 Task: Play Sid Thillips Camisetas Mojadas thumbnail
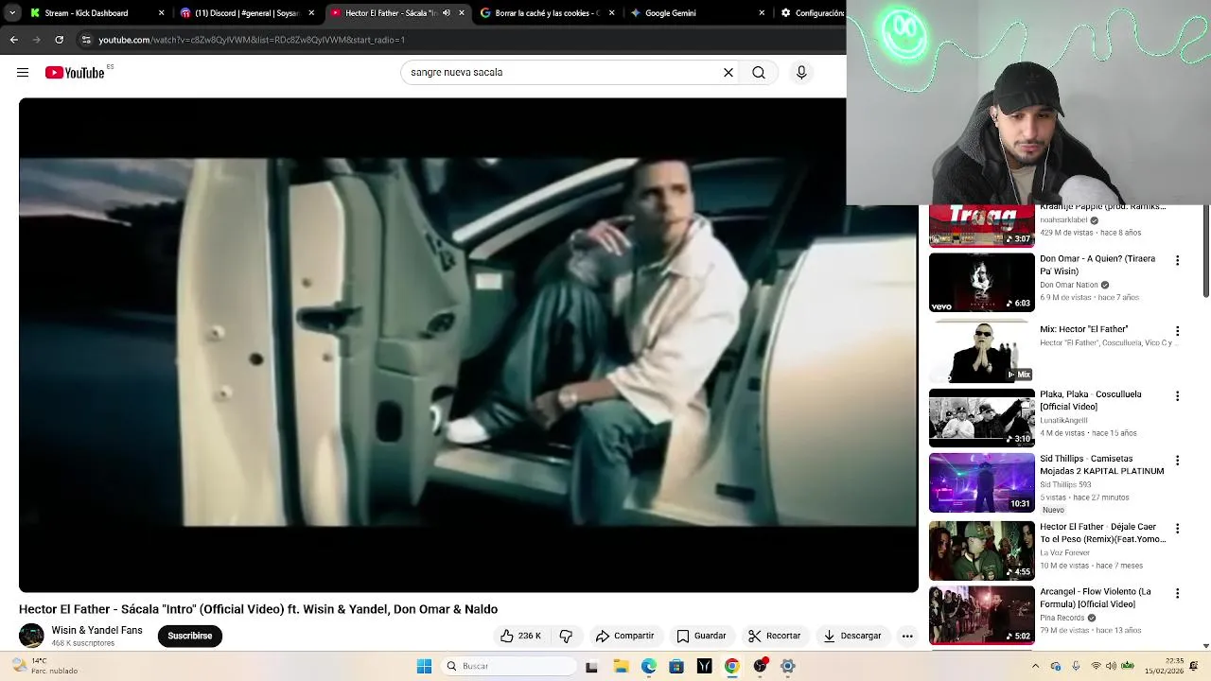point(982,482)
